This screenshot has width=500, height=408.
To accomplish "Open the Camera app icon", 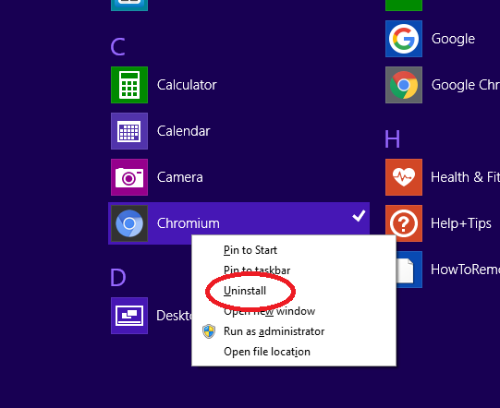I will (129, 177).
